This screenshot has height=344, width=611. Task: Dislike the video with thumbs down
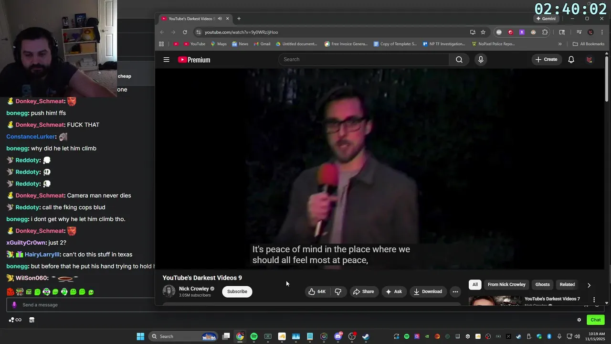[x=338, y=291]
